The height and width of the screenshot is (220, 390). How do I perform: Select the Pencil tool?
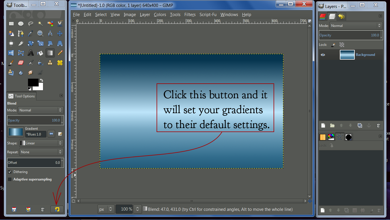tap(60, 53)
